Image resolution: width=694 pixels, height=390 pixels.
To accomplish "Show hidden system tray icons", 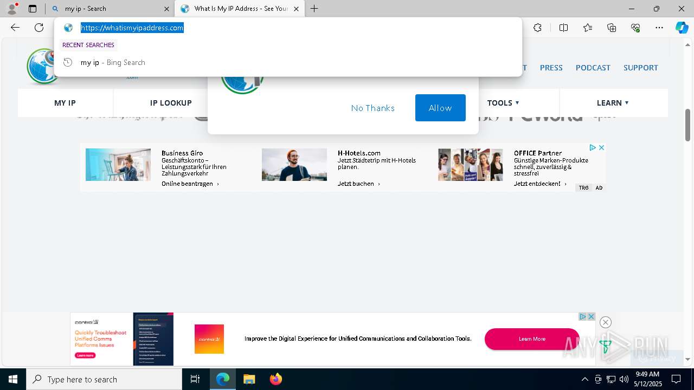I will pyautogui.click(x=584, y=379).
